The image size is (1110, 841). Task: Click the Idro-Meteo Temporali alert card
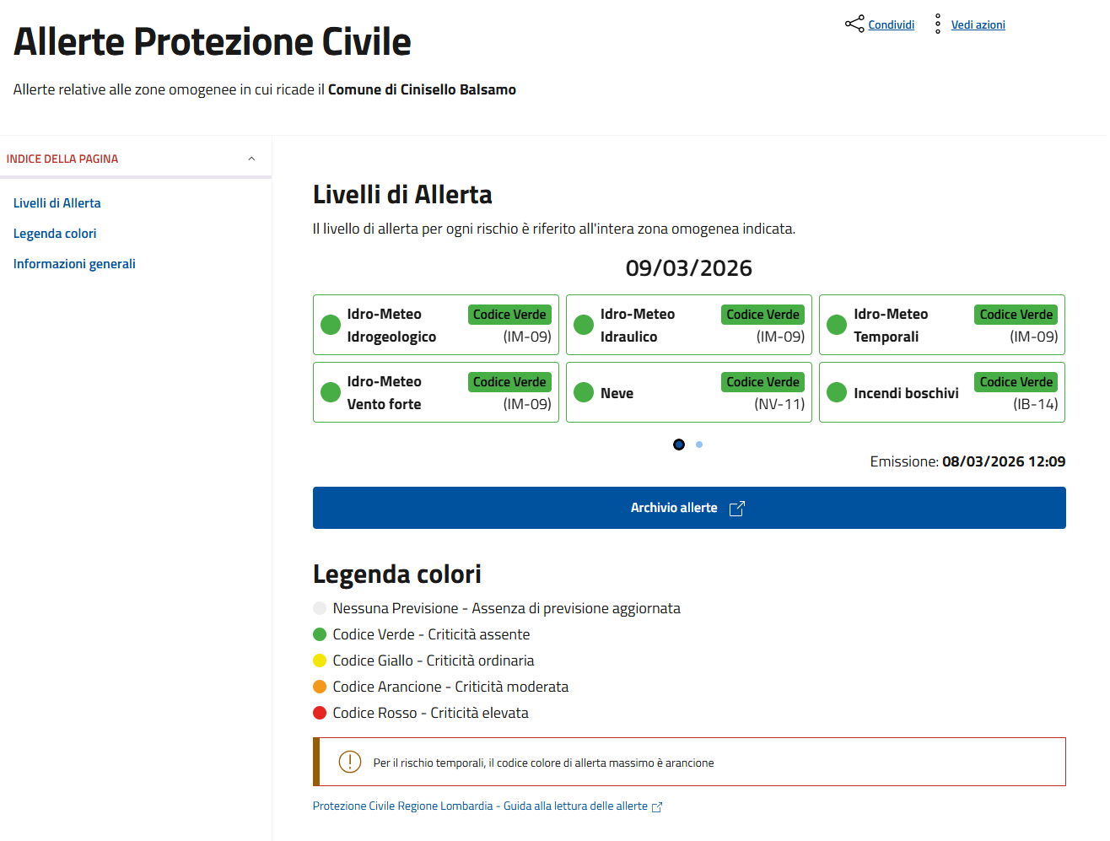click(x=941, y=325)
